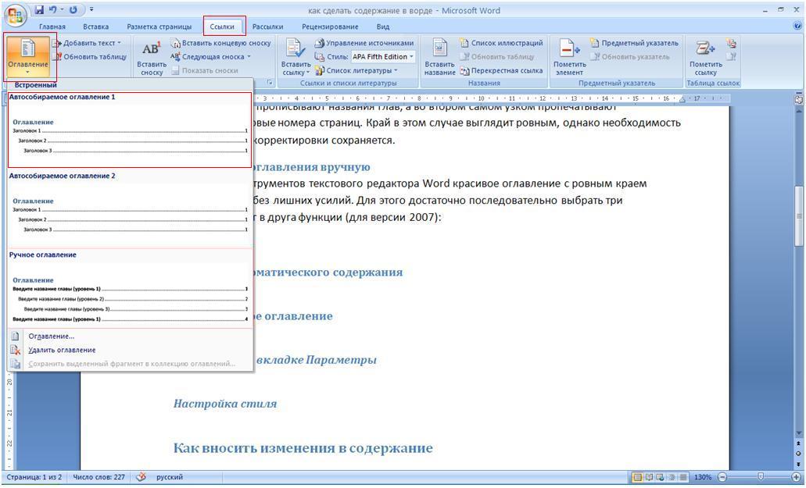This screenshot has width=806, height=488.
Task: Click the zoom slider in status bar
Action: (x=760, y=477)
